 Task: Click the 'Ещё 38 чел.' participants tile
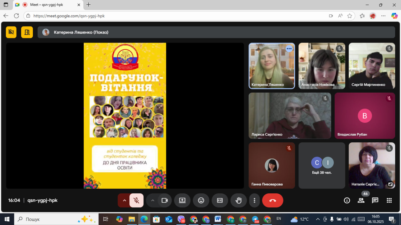[x=322, y=166]
